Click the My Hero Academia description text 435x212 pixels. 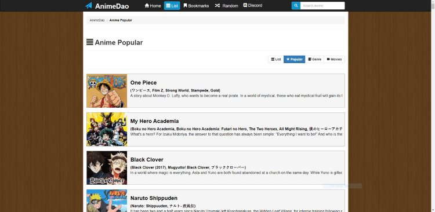tap(237, 134)
